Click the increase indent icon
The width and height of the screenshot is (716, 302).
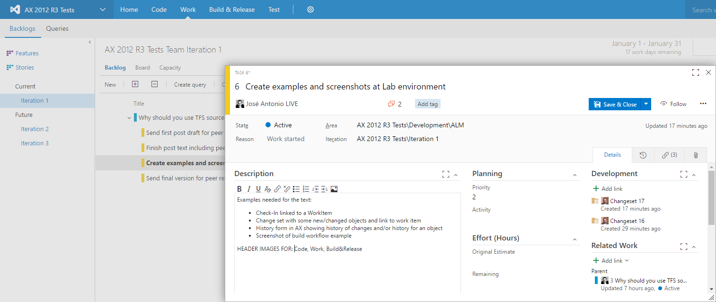[x=325, y=189]
